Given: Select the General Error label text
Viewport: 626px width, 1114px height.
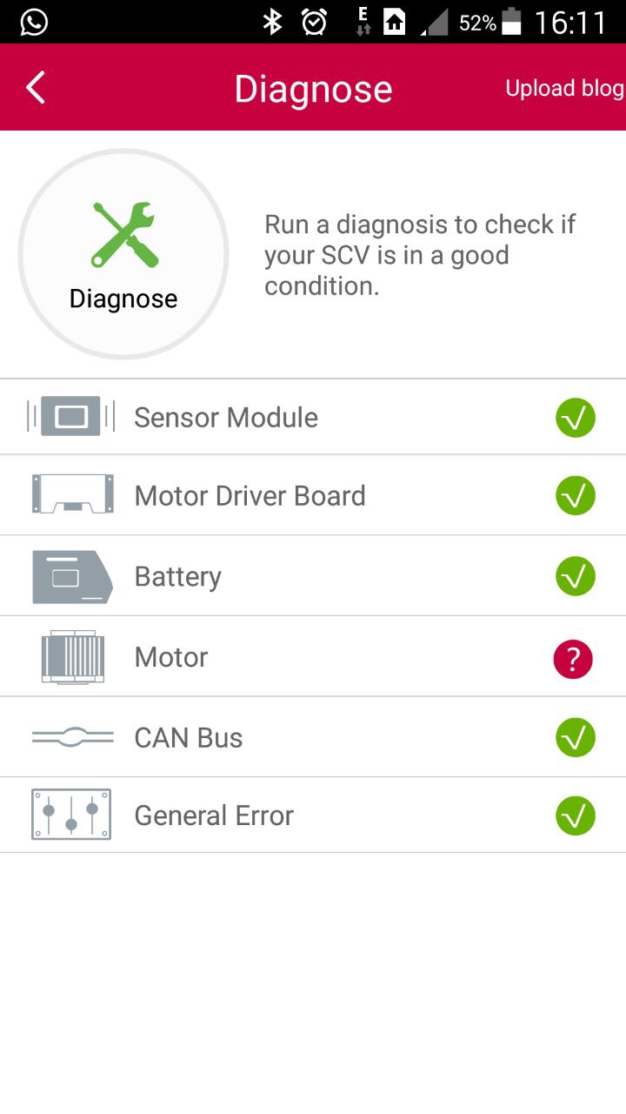Looking at the screenshot, I should [214, 815].
